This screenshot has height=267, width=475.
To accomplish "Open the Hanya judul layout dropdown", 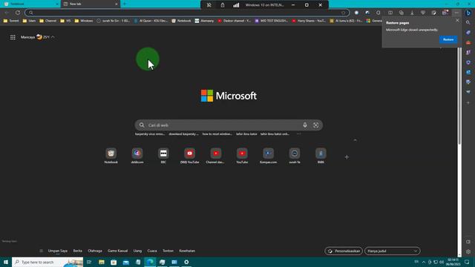I will (x=392, y=251).
